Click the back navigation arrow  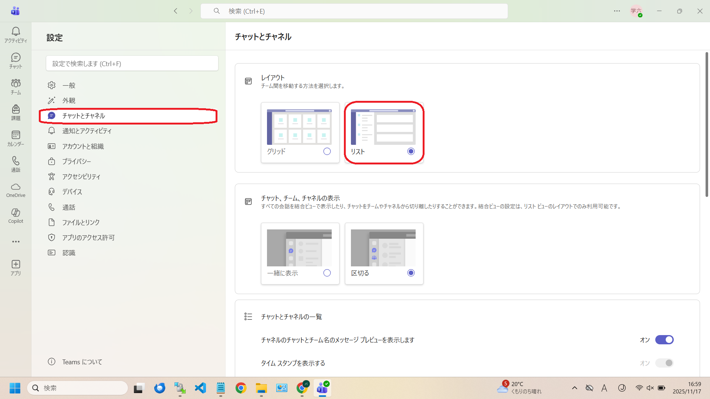[176, 11]
